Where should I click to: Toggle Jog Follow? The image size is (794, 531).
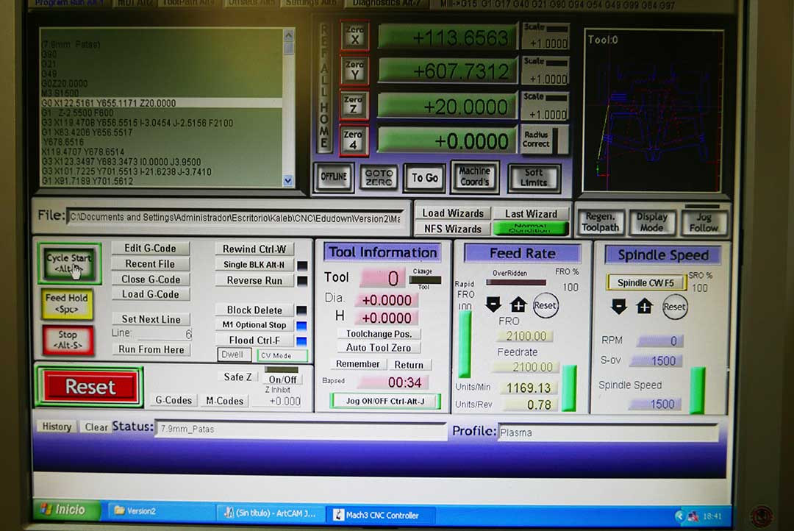(704, 222)
